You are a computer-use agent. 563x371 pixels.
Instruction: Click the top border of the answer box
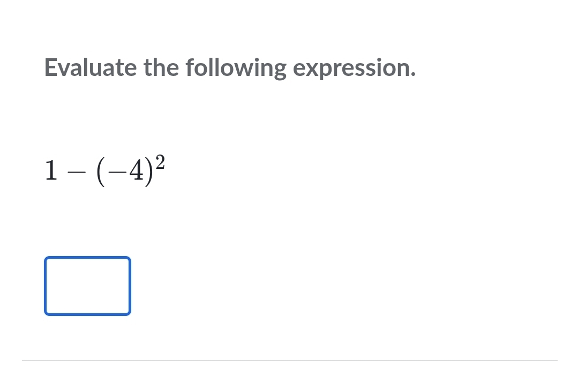pos(88,257)
